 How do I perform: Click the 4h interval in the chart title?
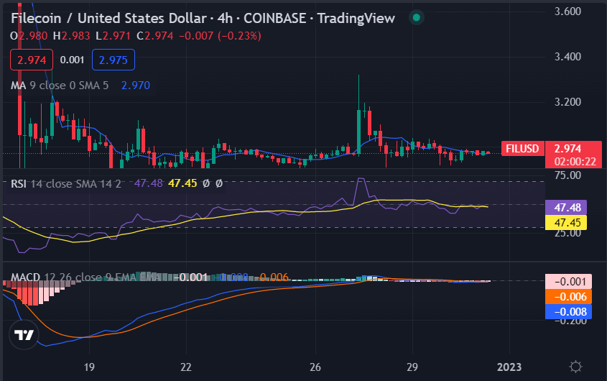pos(225,18)
